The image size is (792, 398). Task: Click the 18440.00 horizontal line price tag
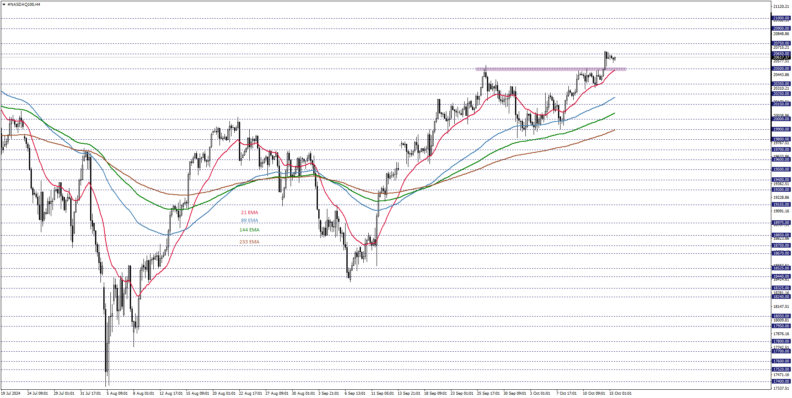(781, 276)
